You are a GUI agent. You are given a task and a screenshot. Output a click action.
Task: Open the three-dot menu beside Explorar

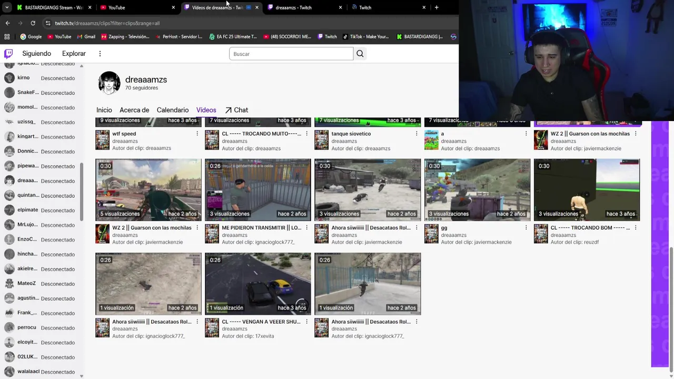pyautogui.click(x=100, y=54)
